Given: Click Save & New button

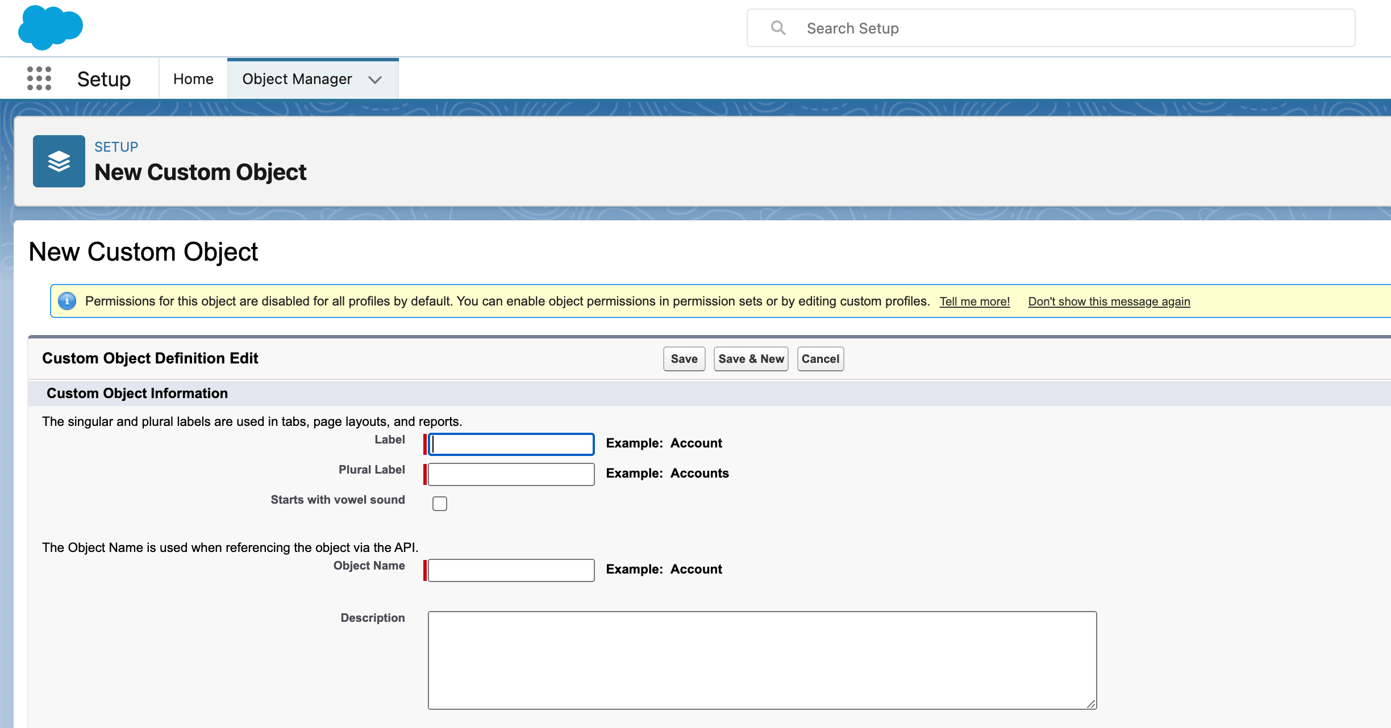Looking at the screenshot, I should pyautogui.click(x=752, y=358).
